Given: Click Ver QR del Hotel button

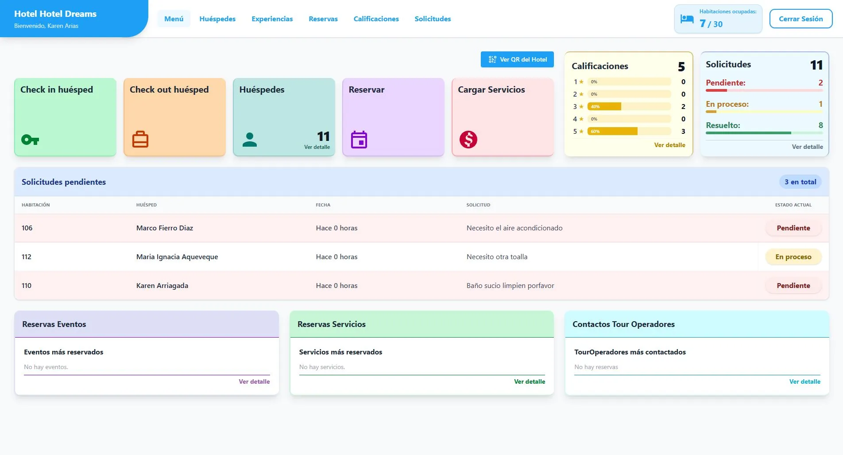Looking at the screenshot, I should click(517, 59).
